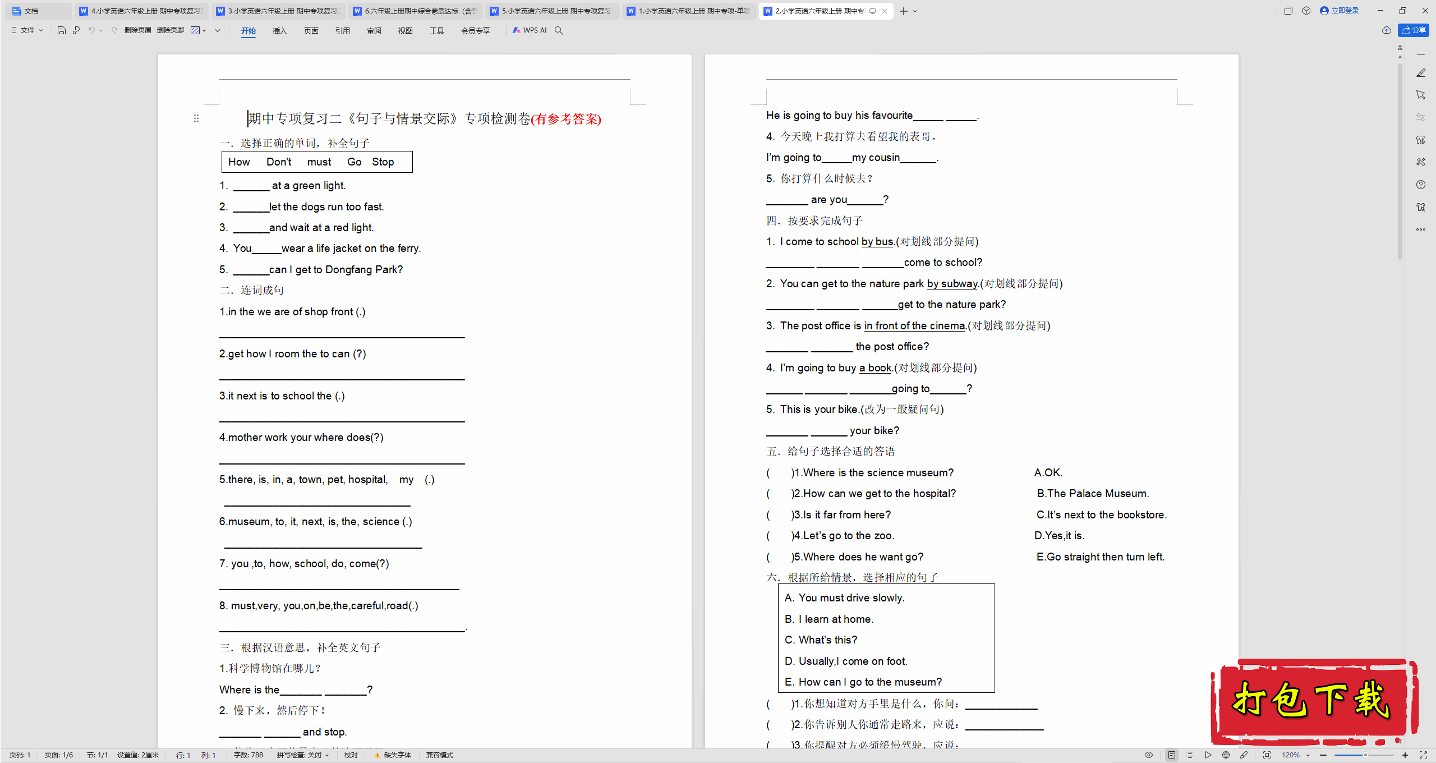Viewport: 1436px width, 763px height.
Task: Select the pen edit tool in sidebar
Action: pyautogui.click(x=1421, y=73)
